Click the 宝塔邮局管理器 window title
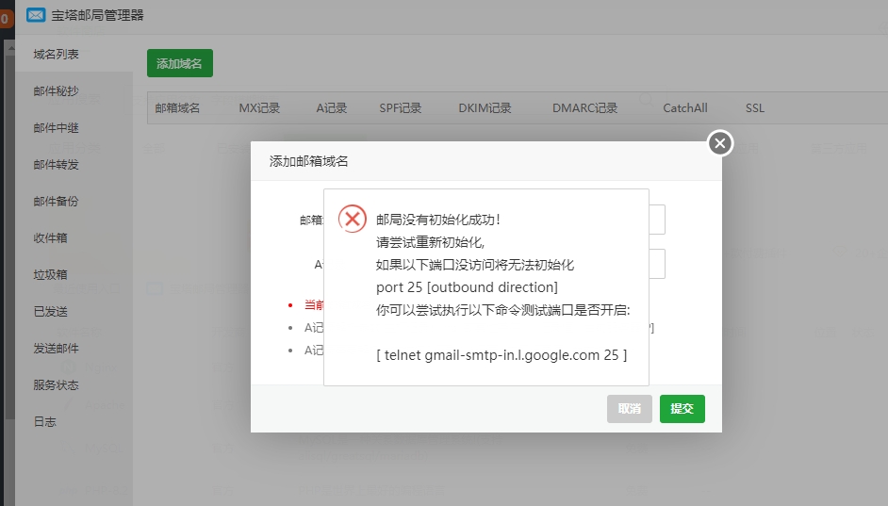The width and height of the screenshot is (888, 506). tap(97, 15)
